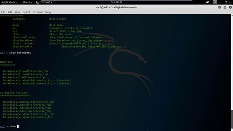Click backdoors/windowsx86/reverse_tcp line
This screenshot has height=131, width=233.
pyautogui.click(x=37, y=80)
